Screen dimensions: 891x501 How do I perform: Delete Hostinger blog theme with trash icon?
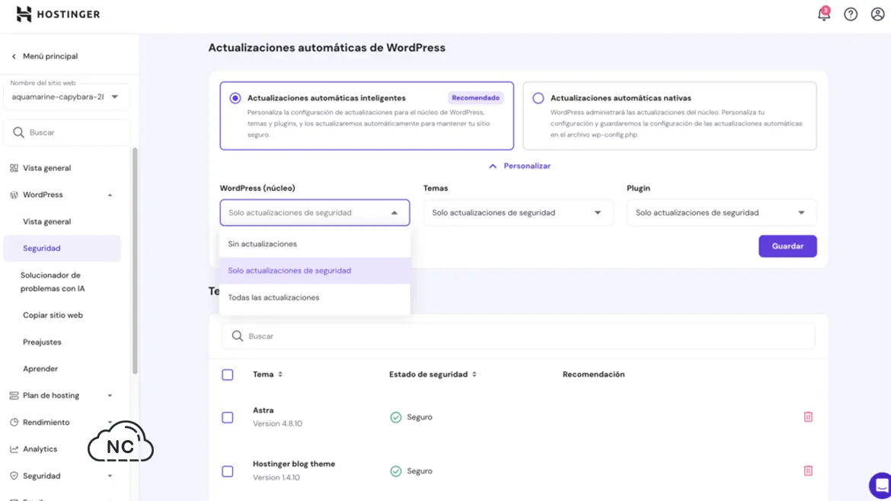tap(808, 471)
